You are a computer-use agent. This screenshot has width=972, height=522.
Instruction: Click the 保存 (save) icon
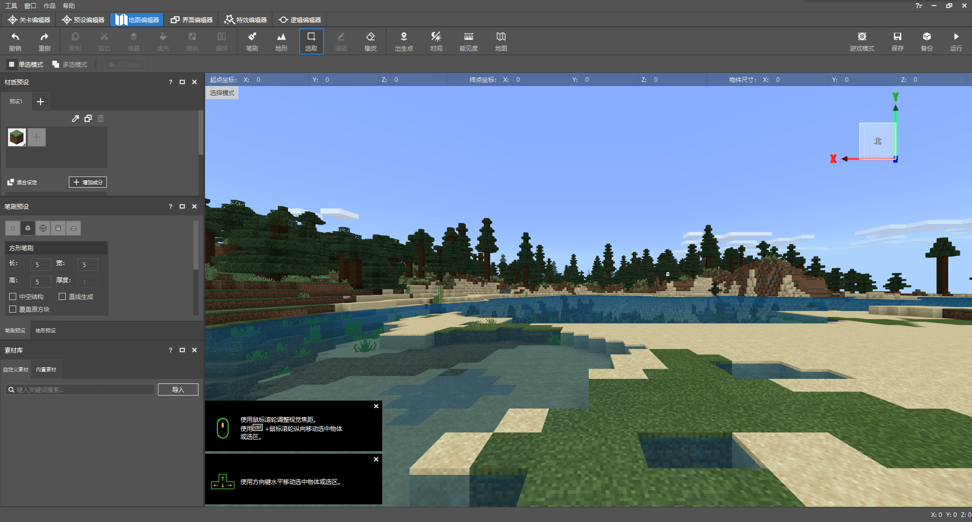coord(897,41)
